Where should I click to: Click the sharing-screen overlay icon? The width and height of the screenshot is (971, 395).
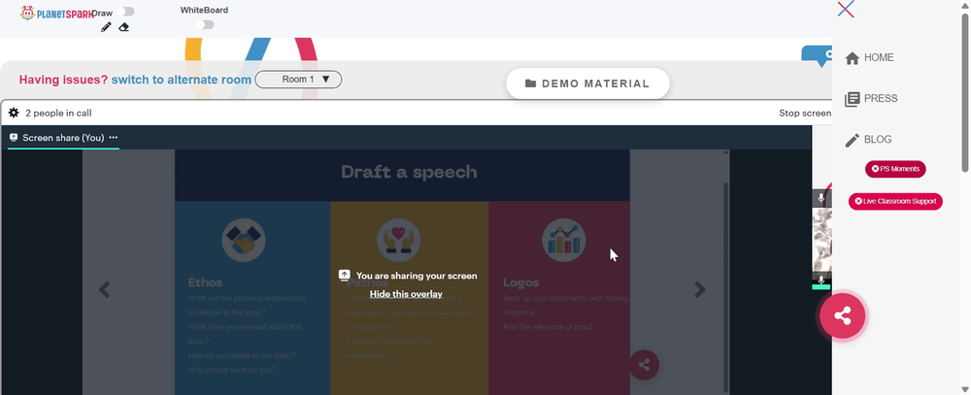tap(345, 276)
